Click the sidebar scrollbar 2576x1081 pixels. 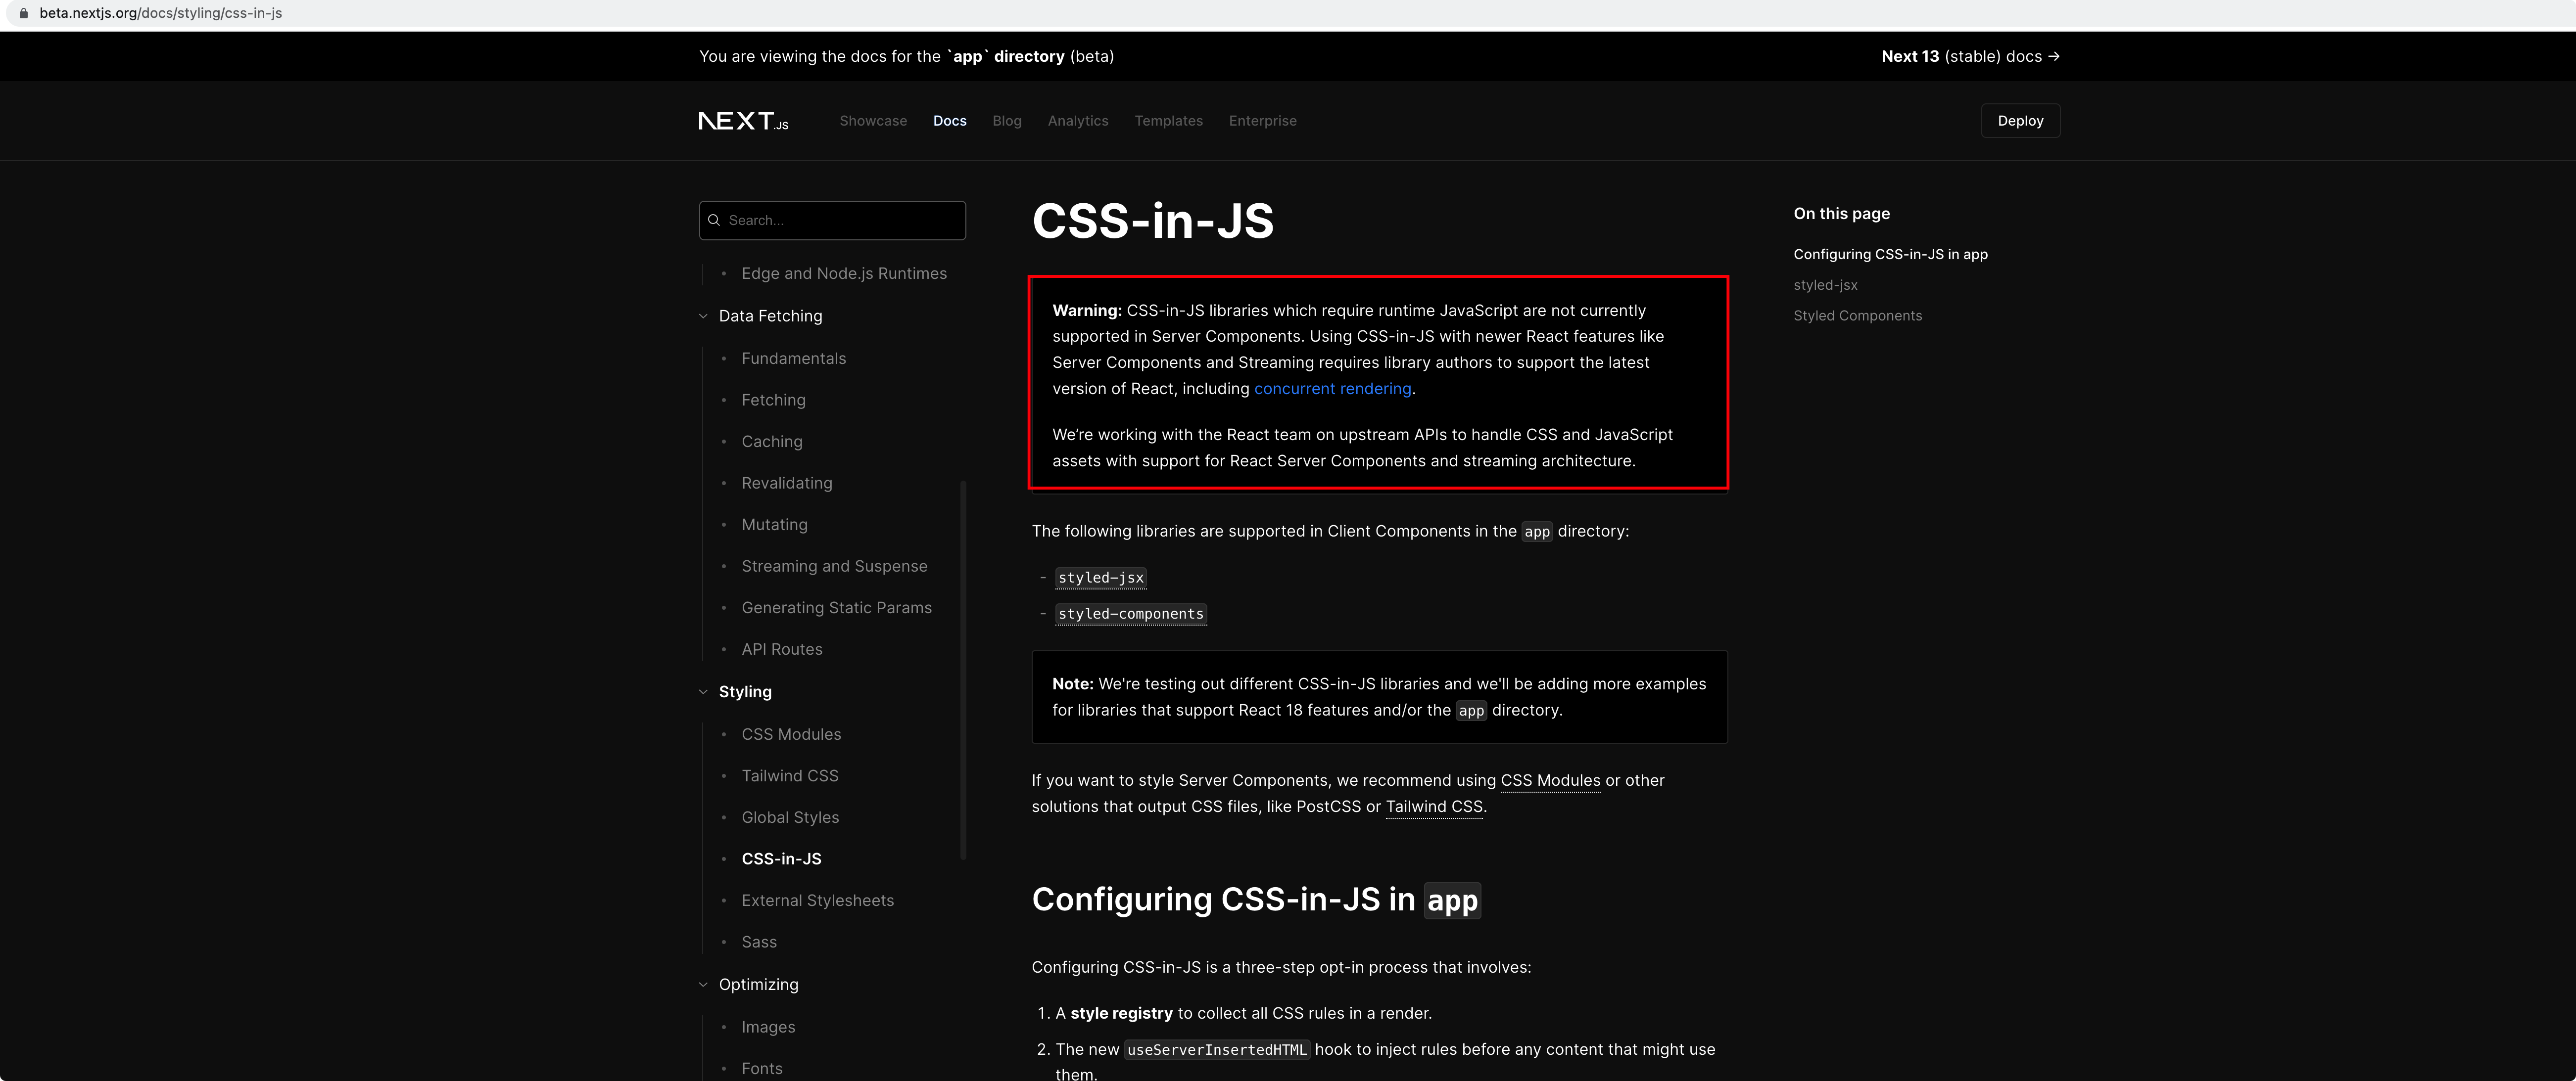point(963,670)
